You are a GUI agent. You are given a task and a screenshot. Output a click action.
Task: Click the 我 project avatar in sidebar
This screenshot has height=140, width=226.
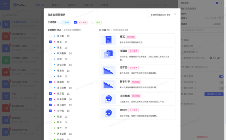click(x=6, y=24)
